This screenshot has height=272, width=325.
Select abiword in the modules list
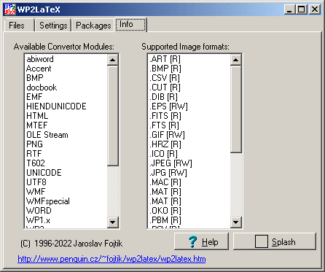click(x=66, y=59)
